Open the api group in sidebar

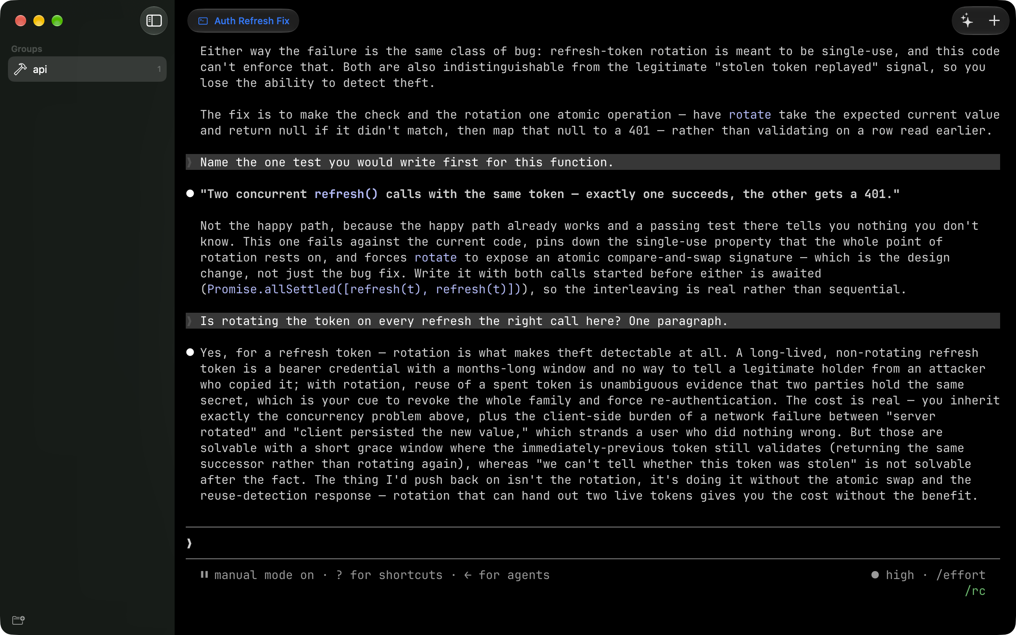(87, 69)
